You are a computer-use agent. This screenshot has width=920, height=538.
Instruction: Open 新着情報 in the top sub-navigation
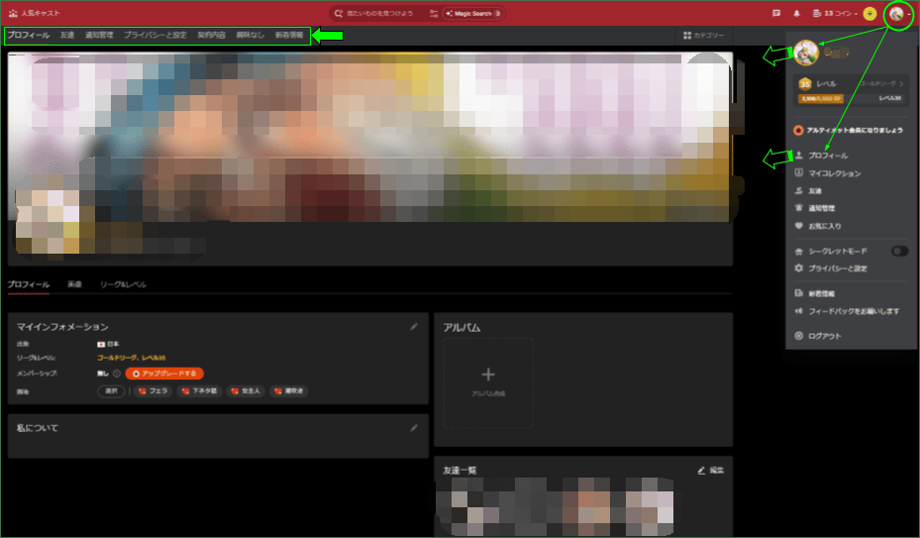click(x=289, y=36)
